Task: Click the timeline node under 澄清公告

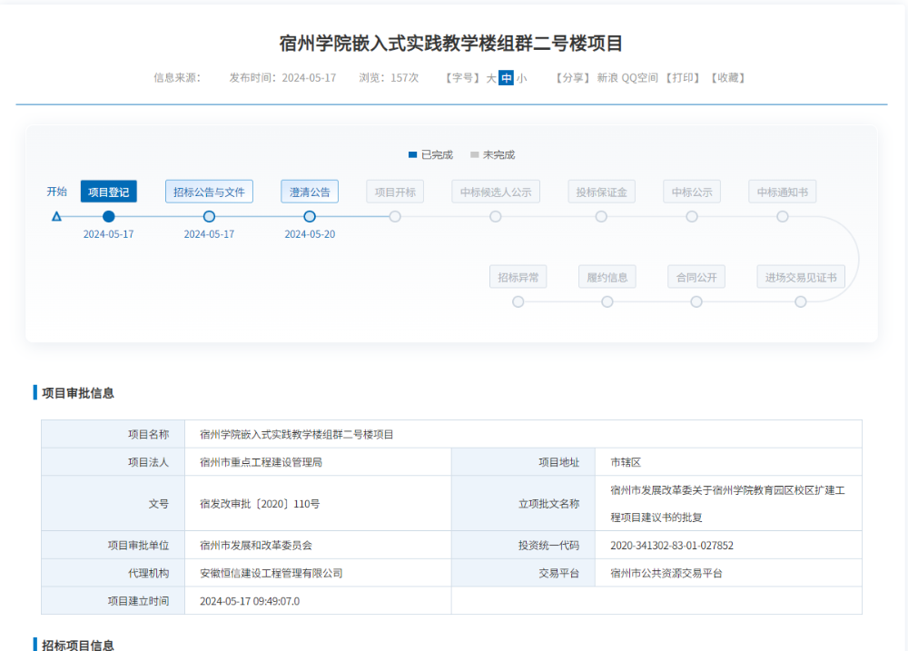Action: pyautogui.click(x=310, y=217)
